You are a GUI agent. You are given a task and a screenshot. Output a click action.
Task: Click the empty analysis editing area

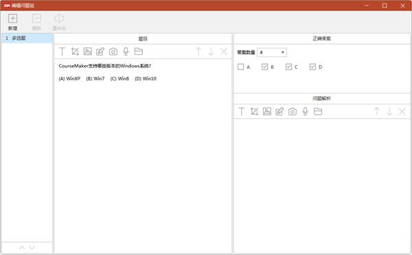click(x=322, y=186)
